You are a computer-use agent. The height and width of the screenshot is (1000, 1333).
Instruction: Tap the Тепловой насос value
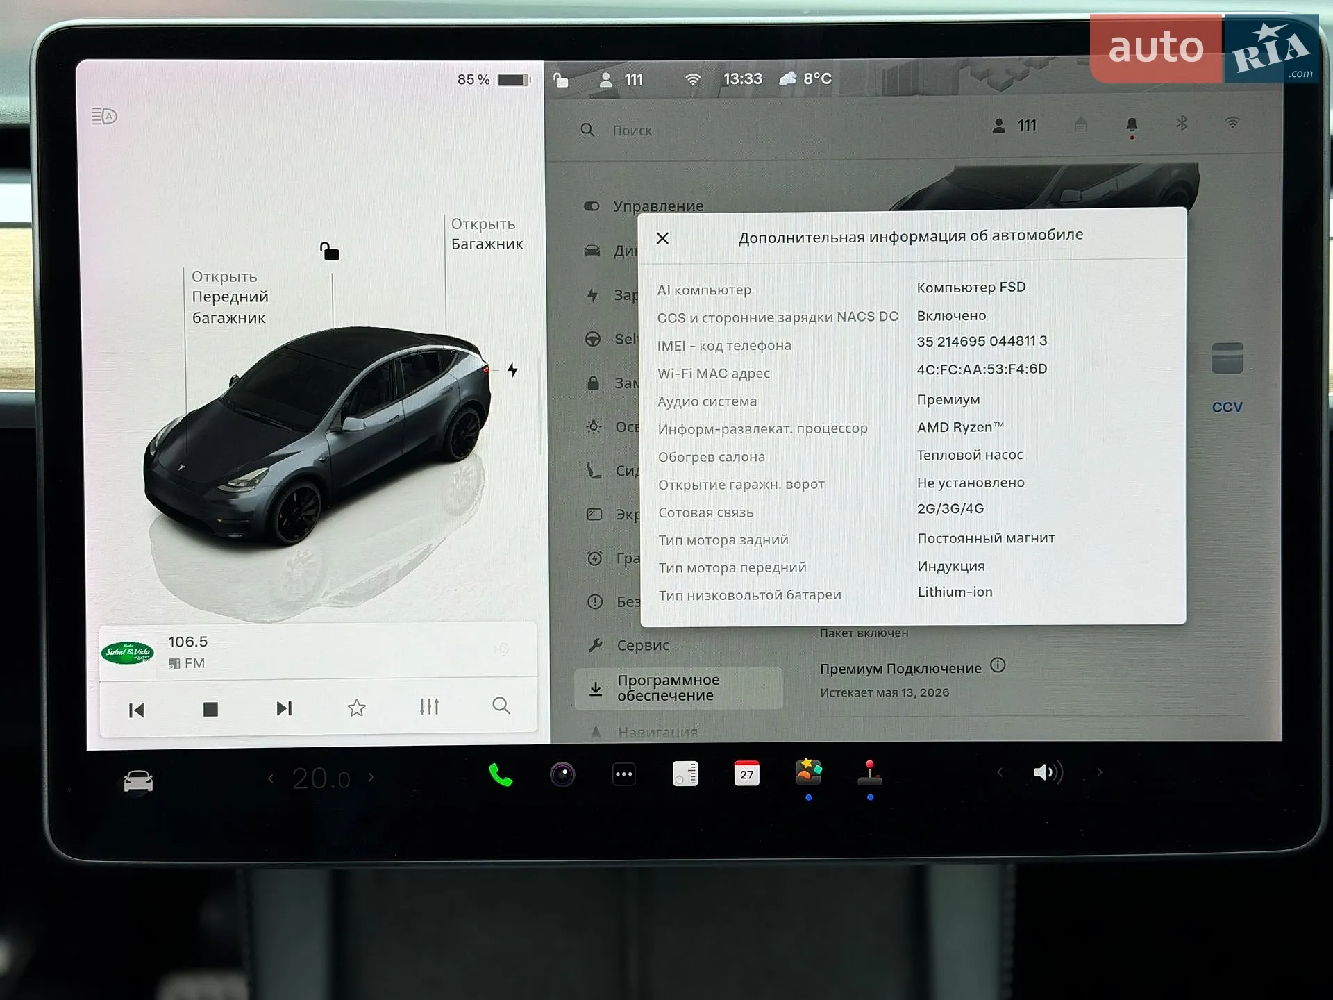click(970, 455)
